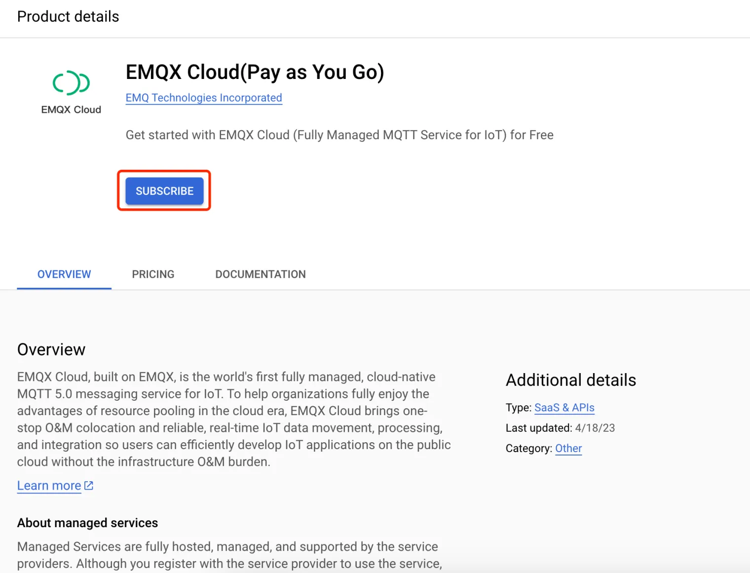Image resolution: width=750 pixels, height=573 pixels.
Task: Click the overview description paragraph
Action: click(234, 419)
